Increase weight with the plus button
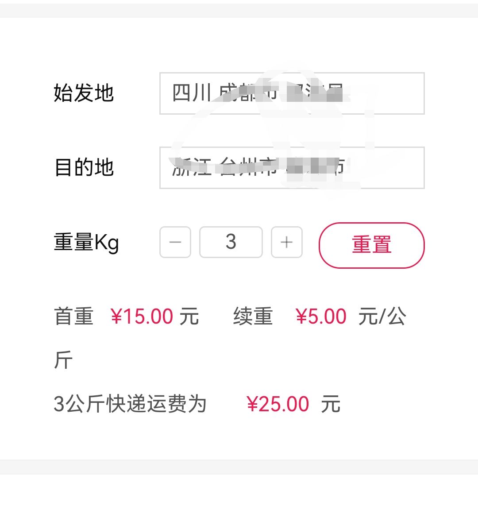The width and height of the screenshot is (478, 506). click(287, 242)
